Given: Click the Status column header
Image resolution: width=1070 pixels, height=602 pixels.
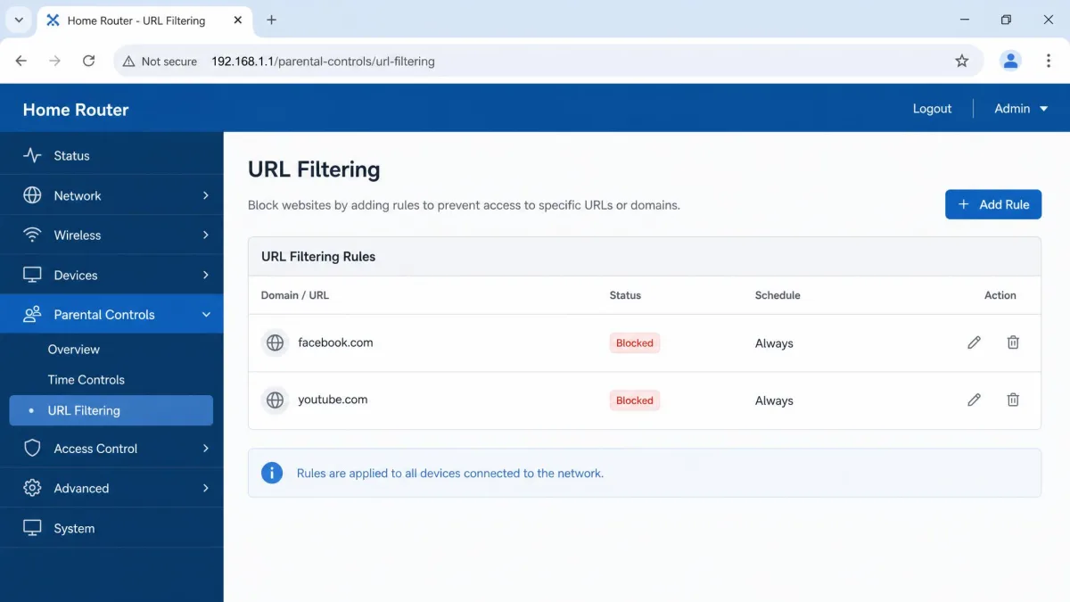Looking at the screenshot, I should point(625,295).
